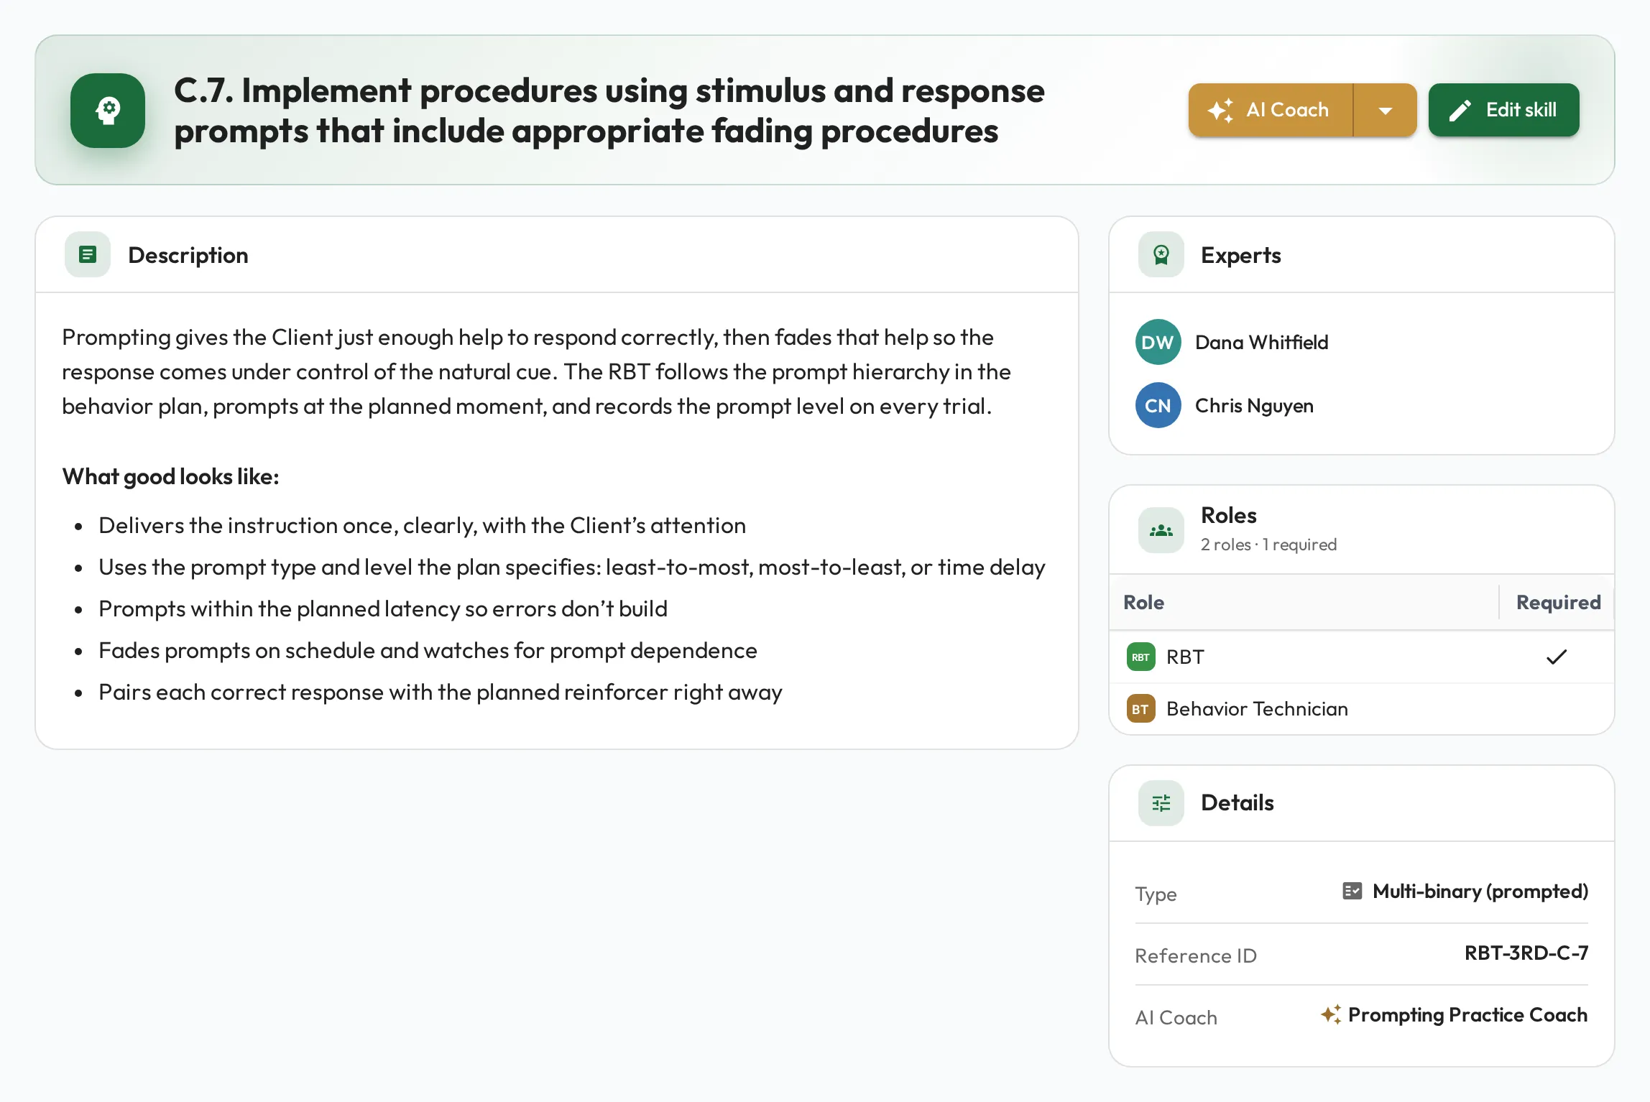1650x1102 pixels.
Task: Click the '2 roles · 1 required' subtitle
Action: tap(1268, 545)
